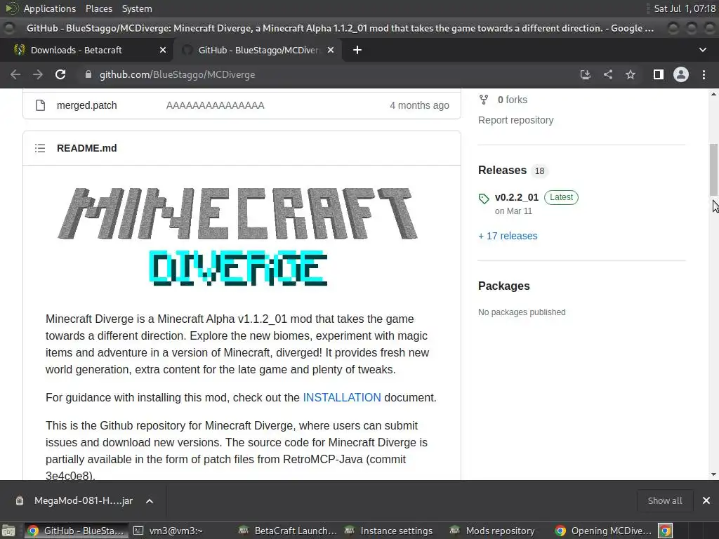Click the README.md heading
719x539 pixels.
click(x=86, y=148)
